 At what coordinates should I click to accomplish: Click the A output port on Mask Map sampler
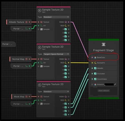click(x=69, y=114)
